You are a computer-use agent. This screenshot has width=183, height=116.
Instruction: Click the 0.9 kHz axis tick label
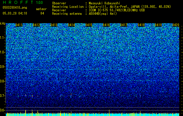tap(2, 67)
